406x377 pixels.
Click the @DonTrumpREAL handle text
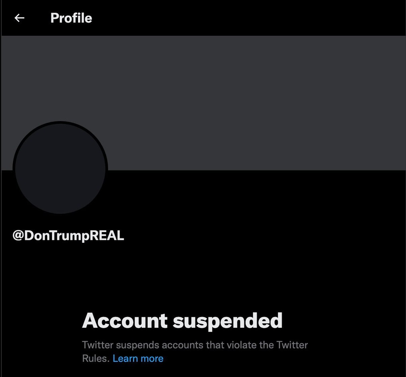tap(68, 236)
